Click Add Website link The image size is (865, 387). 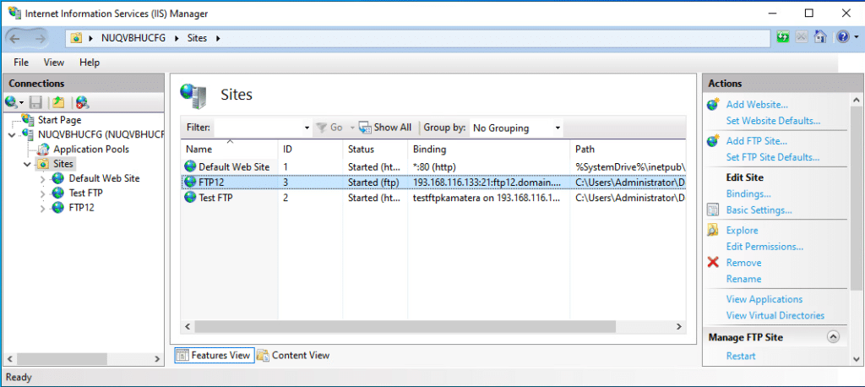pyautogui.click(x=757, y=104)
